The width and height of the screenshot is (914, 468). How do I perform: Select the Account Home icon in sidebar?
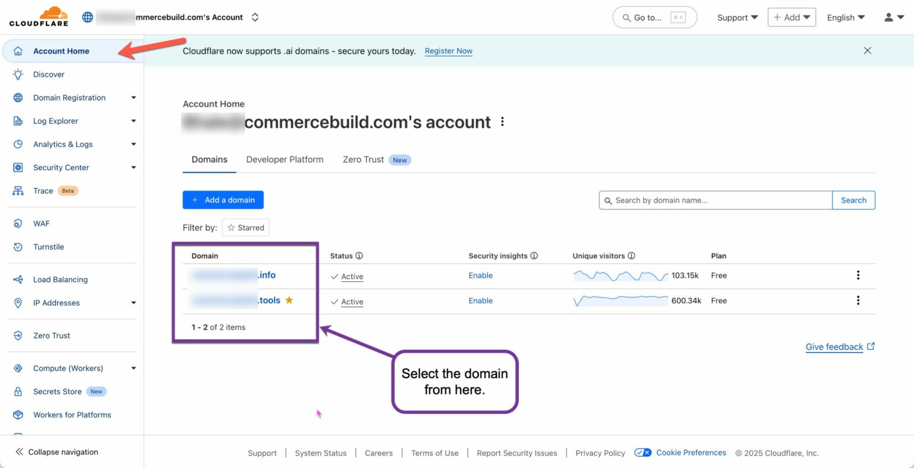coord(18,51)
